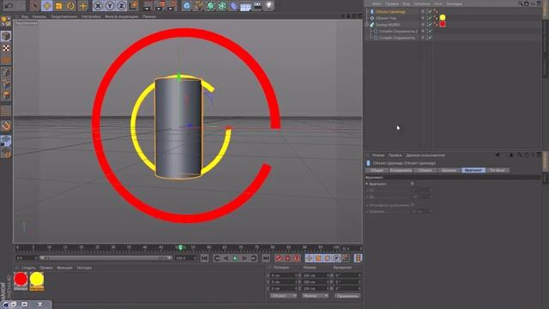
Task: Go to end of animation
Action: (266, 258)
